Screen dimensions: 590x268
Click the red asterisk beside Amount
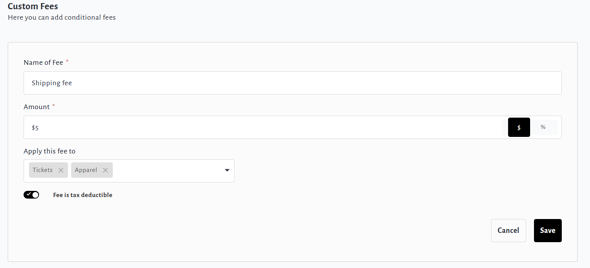[54, 106]
